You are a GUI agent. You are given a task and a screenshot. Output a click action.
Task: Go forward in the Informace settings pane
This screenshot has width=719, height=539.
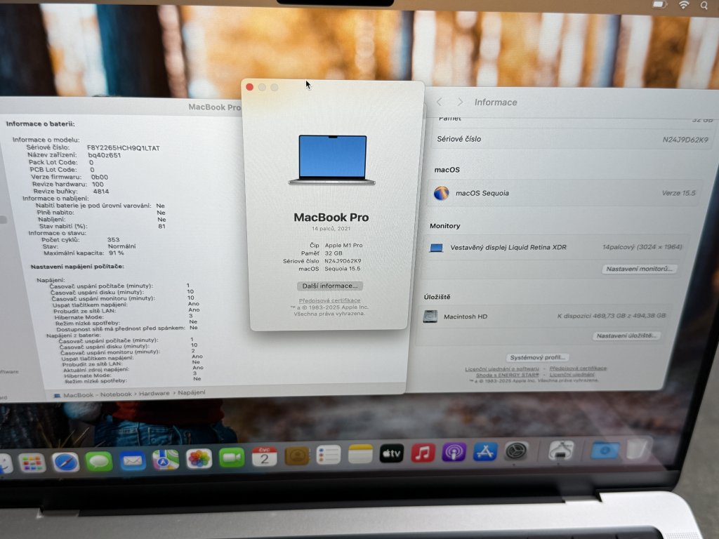(460, 102)
